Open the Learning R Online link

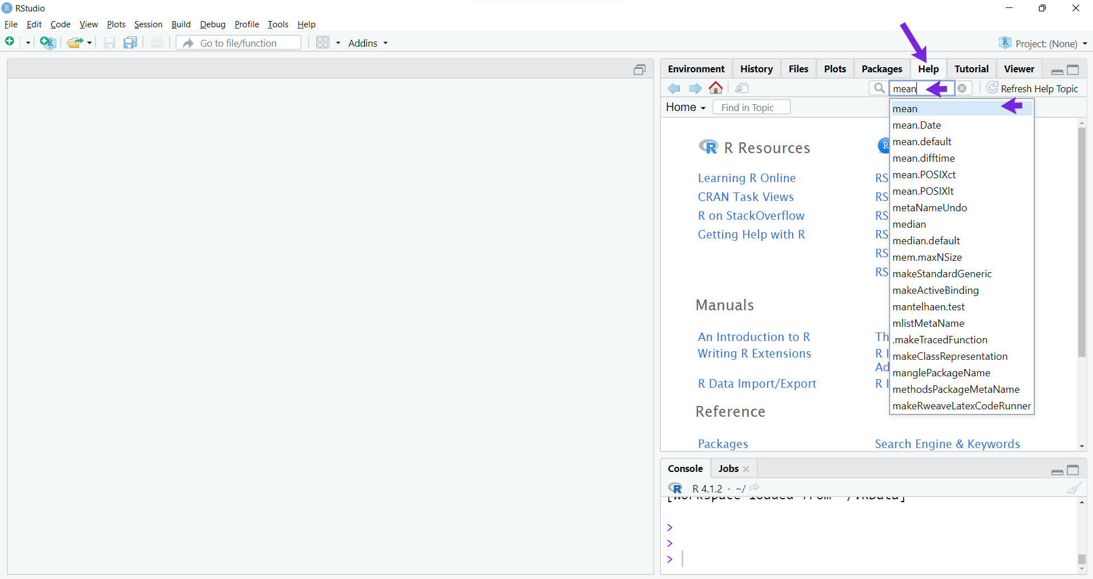click(x=747, y=178)
